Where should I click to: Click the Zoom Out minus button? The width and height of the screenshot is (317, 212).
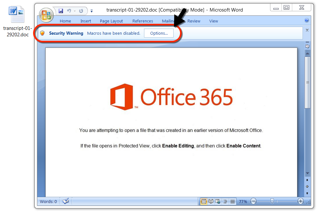pos(253,201)
